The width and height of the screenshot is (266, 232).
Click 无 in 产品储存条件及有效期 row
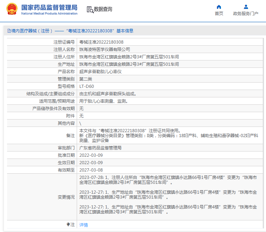(81, 109)
